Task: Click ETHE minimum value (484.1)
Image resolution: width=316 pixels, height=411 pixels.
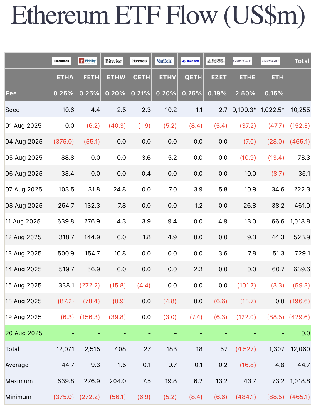Action: pyautogui.click(x=246, y=397)
